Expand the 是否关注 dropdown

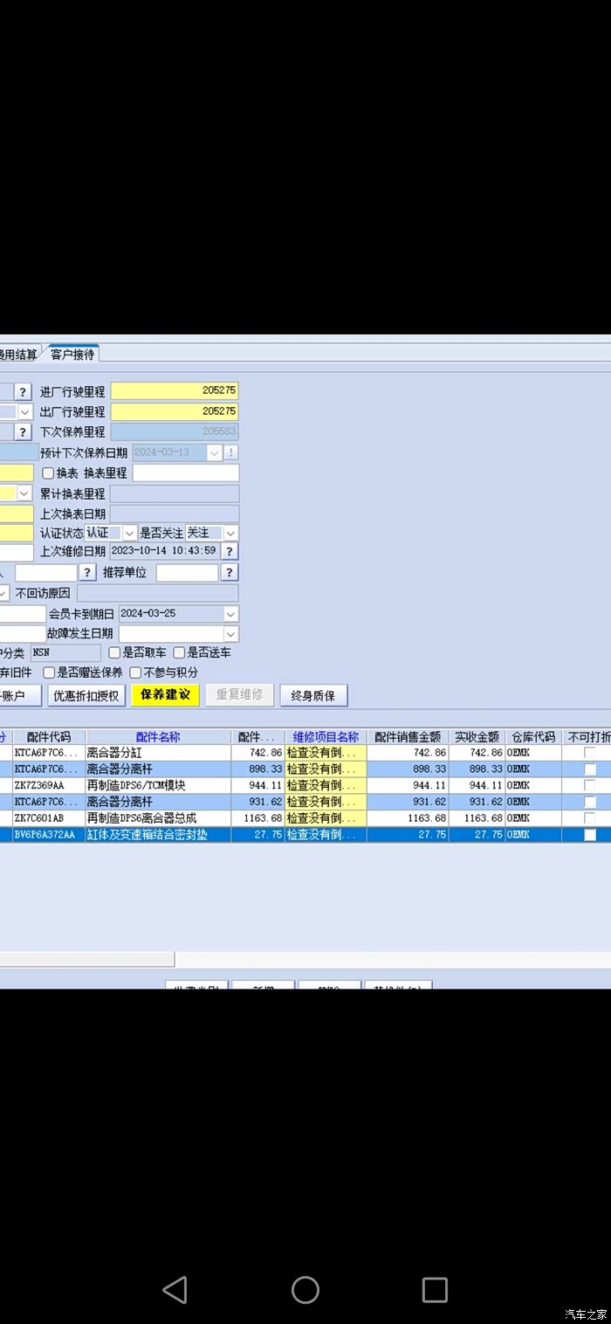[x=230, y=533]
